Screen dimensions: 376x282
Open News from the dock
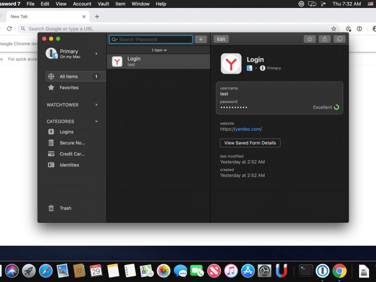tap(214, 271)
